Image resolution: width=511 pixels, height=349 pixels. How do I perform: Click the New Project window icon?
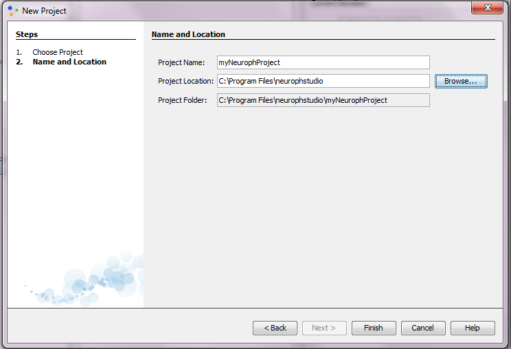[x=12, y=10]
